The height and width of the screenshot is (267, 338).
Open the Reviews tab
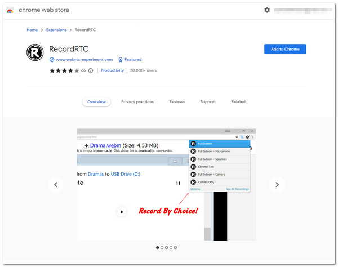point(177,102)
